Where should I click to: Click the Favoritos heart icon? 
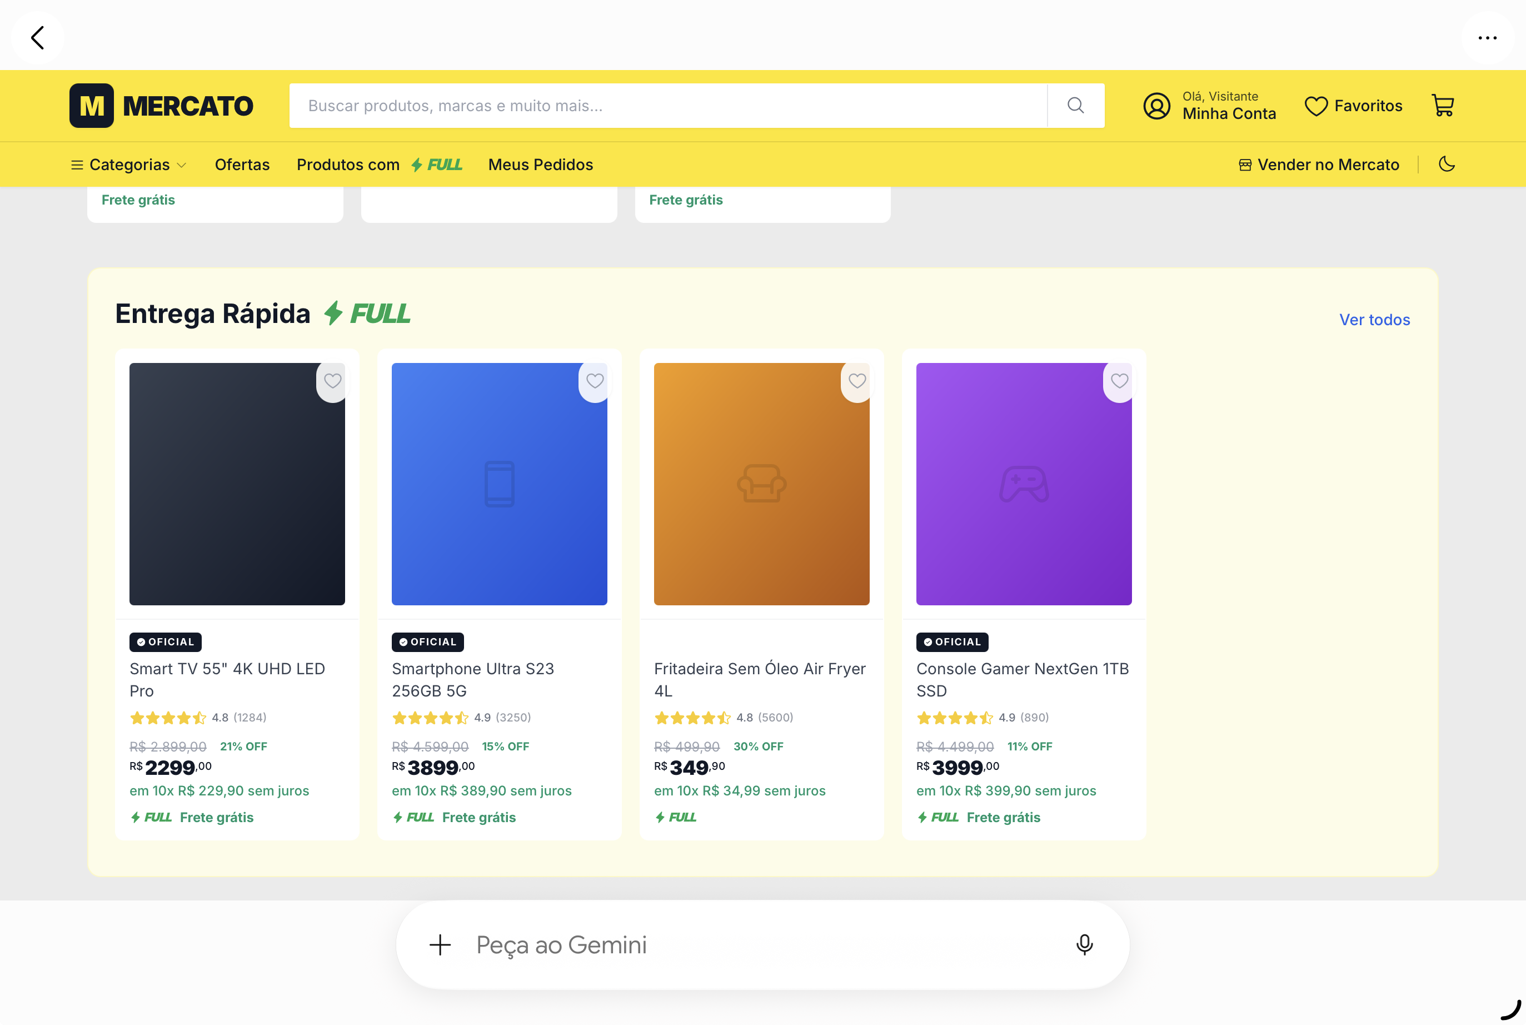point(1315,106)
